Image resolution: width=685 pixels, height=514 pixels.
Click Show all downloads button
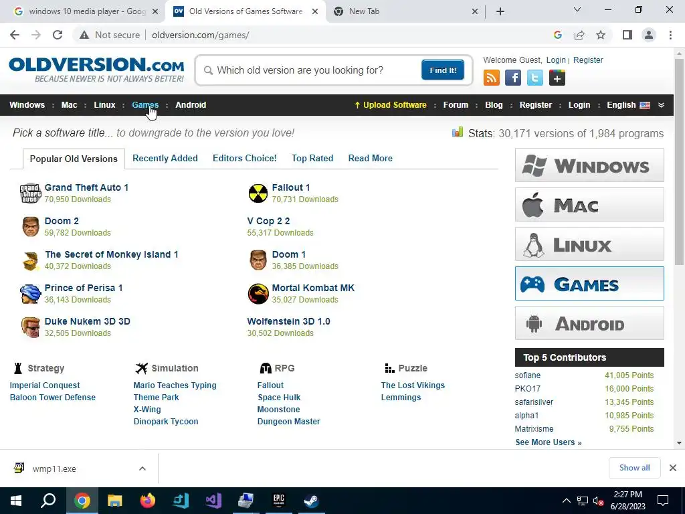click(634, 468)
